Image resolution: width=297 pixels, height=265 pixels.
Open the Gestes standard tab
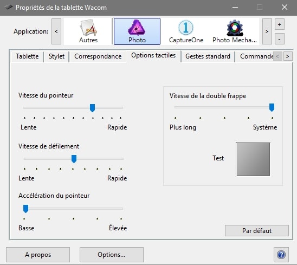coord(208,56)
